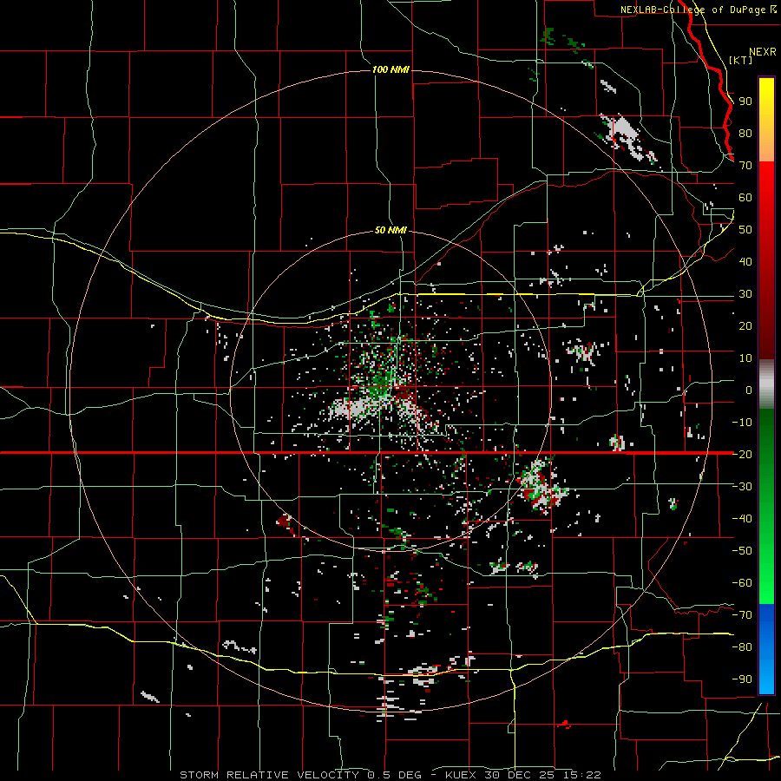781x781 pixels.
Task: Select the 10 velocity scale label
Action: click(x=745, y=358)
